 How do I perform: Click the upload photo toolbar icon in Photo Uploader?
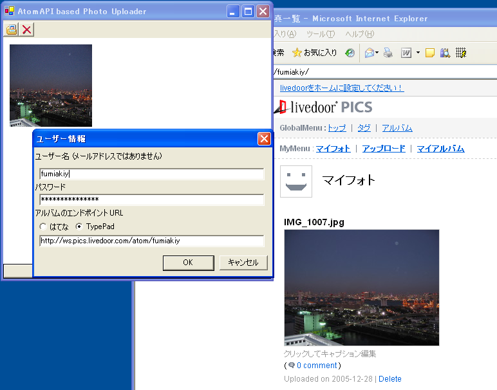(x=12, y=30)
